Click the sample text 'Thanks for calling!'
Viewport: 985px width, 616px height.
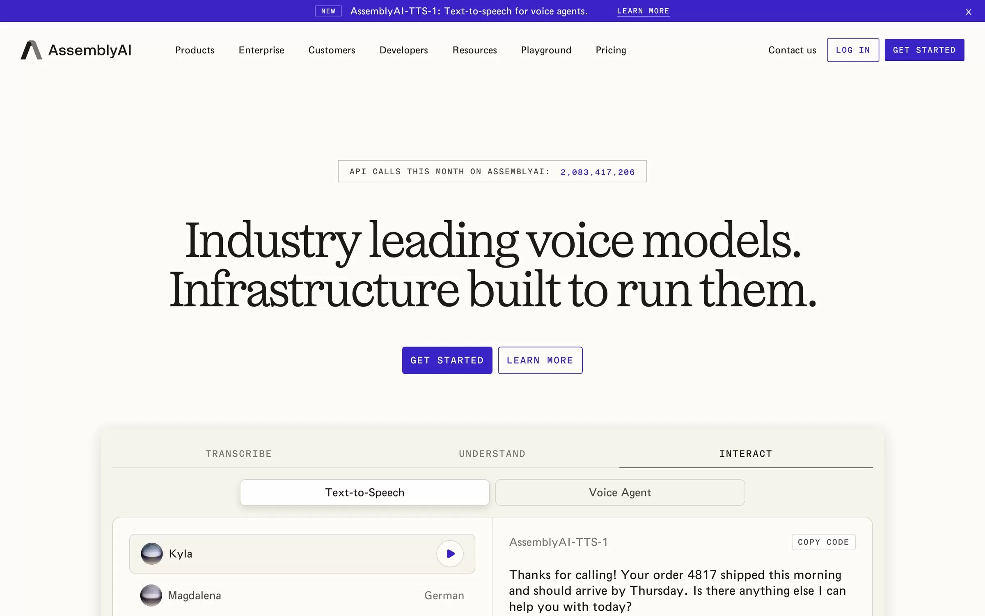(x=563, y=575)
